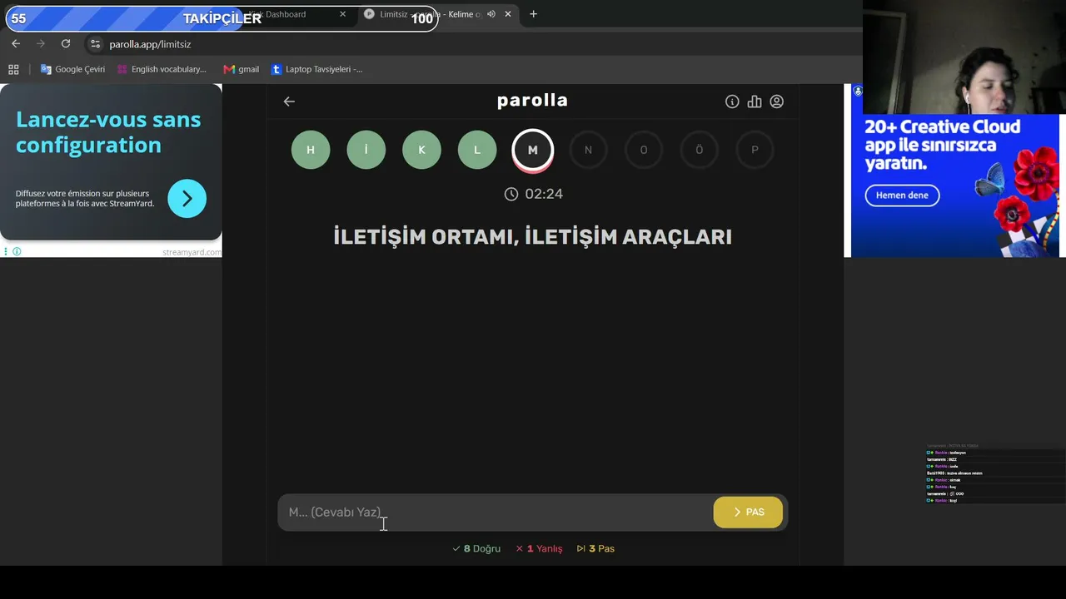The image size is (1066, 599).
Task: Select the Ö letter circle
Action: [x=699, y=150]
